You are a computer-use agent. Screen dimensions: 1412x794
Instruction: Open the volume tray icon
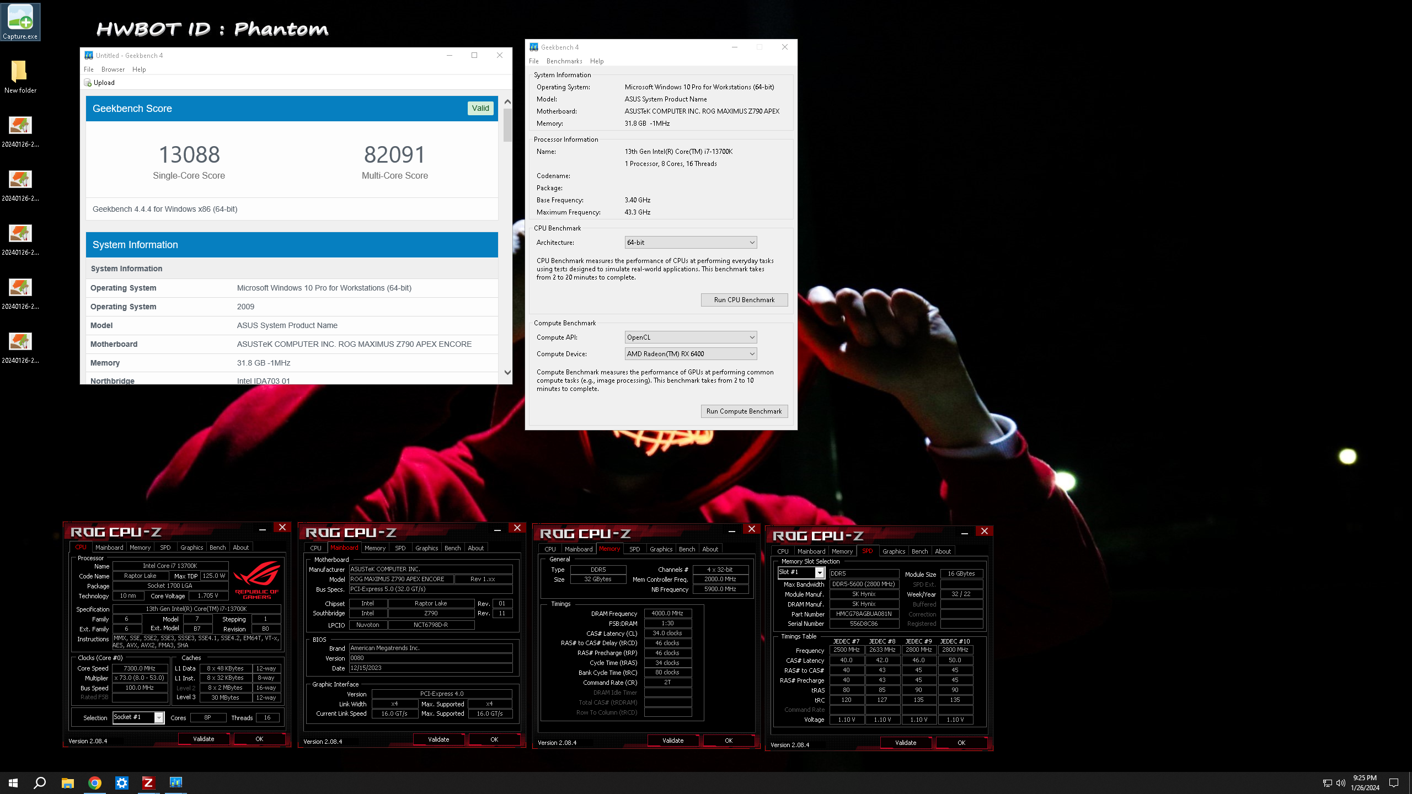[1340, 783]
